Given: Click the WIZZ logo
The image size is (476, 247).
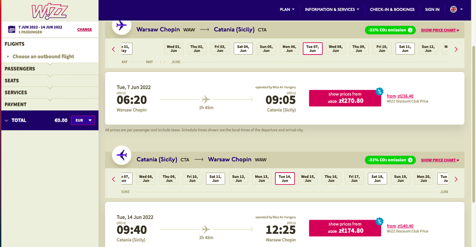Looking at the screenshot, I should pos(49,11).
